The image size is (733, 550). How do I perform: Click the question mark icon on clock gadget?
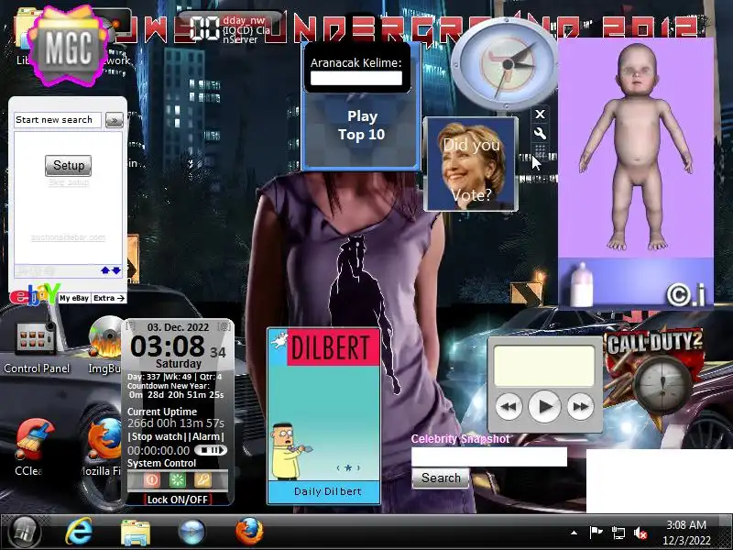coord(130,325)
